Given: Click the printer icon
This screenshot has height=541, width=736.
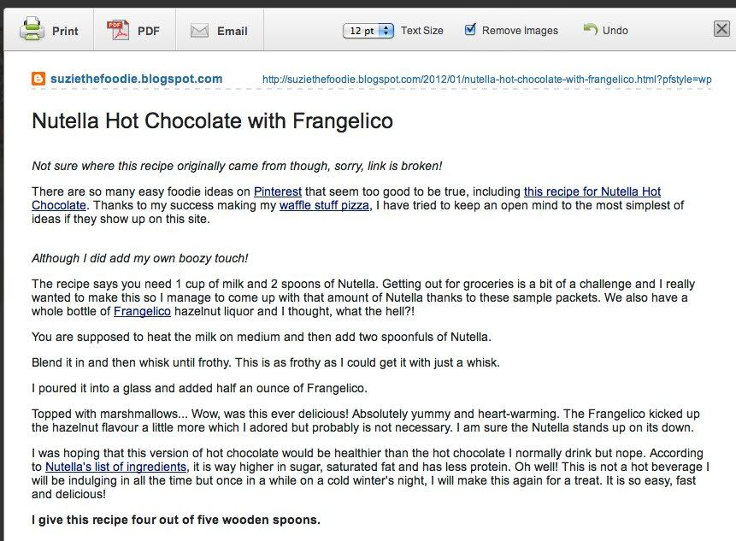Looking at the screenshot, I should point(32,29).
